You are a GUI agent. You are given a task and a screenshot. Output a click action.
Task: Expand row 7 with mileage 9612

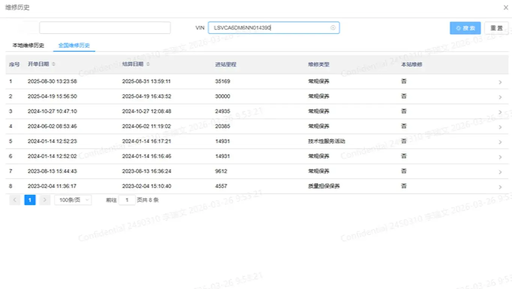(500, 172)
